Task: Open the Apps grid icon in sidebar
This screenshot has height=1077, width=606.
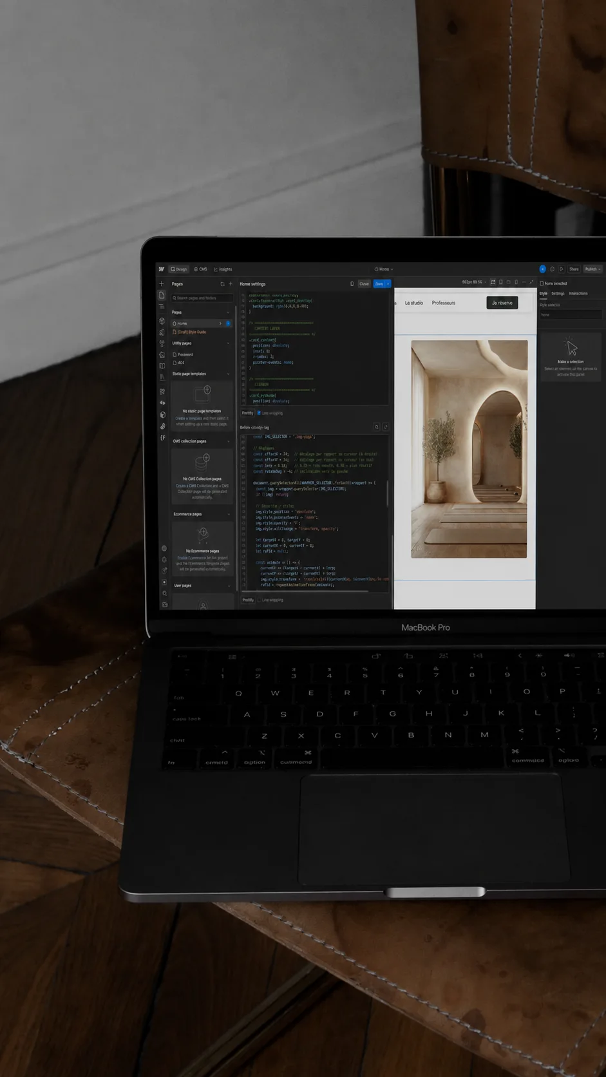Action: [162, 392]
